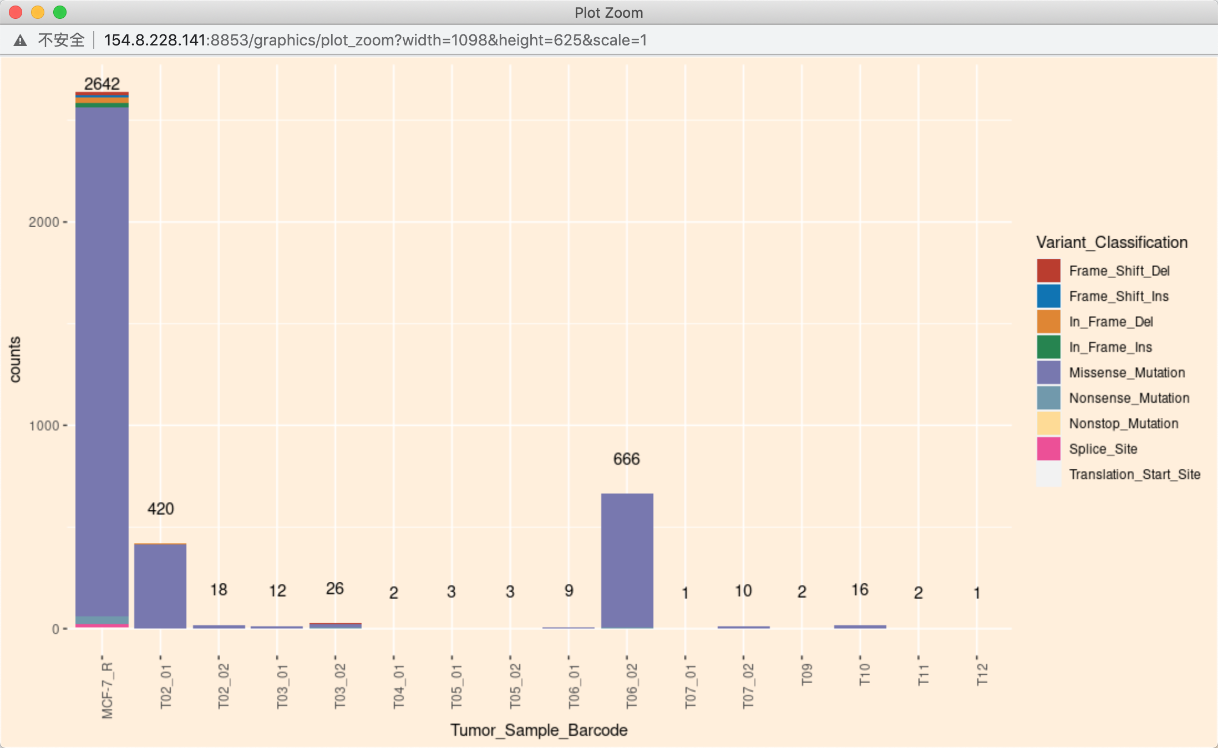Close the Plot Zoom window

16,12
